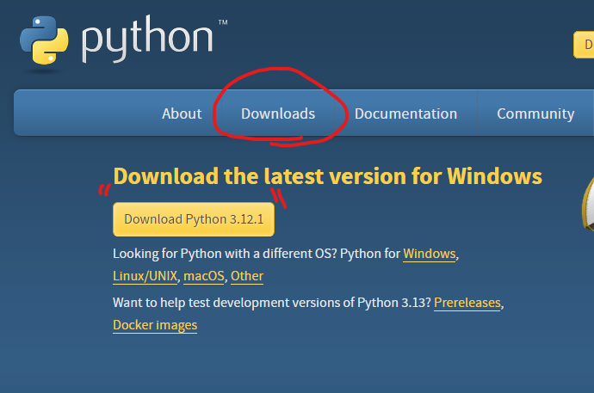
Task: Click the 'Download the latest version for Windows' heading
Action: click(328, 176)
